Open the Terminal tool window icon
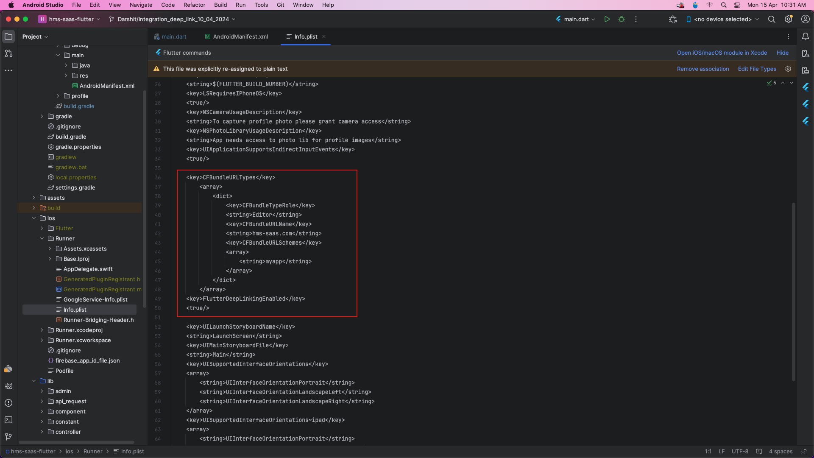Viewport: 814px width, 458px height. [8, 420]
